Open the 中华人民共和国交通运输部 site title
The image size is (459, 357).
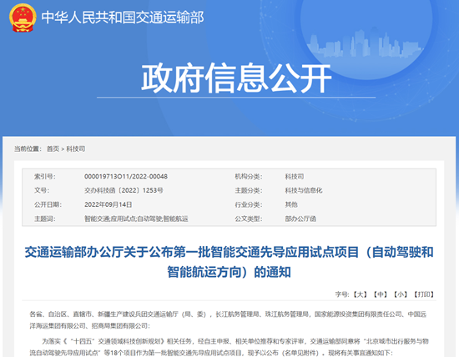click(123, 18)
